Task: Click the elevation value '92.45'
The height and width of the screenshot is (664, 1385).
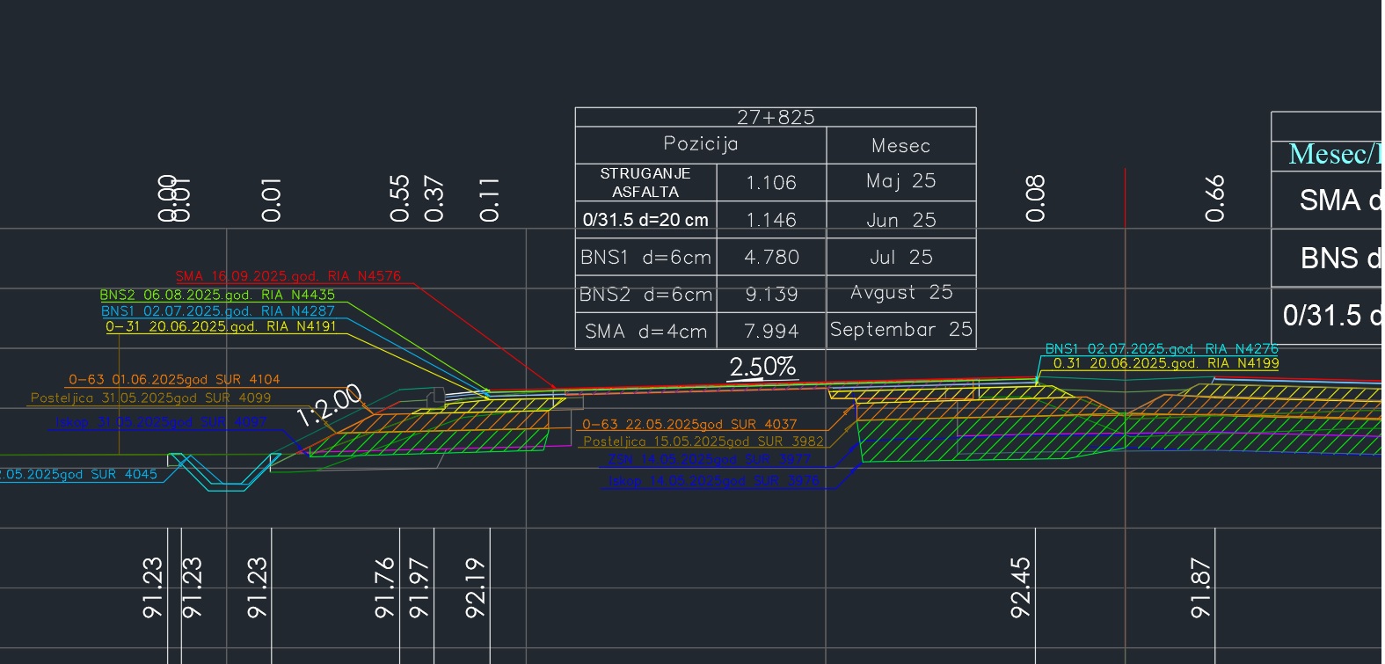Action: point(1020,587)
